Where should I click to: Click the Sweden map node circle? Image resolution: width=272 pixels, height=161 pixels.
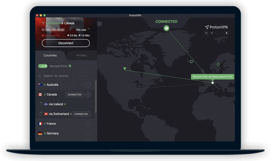click(x=218, y=64)
